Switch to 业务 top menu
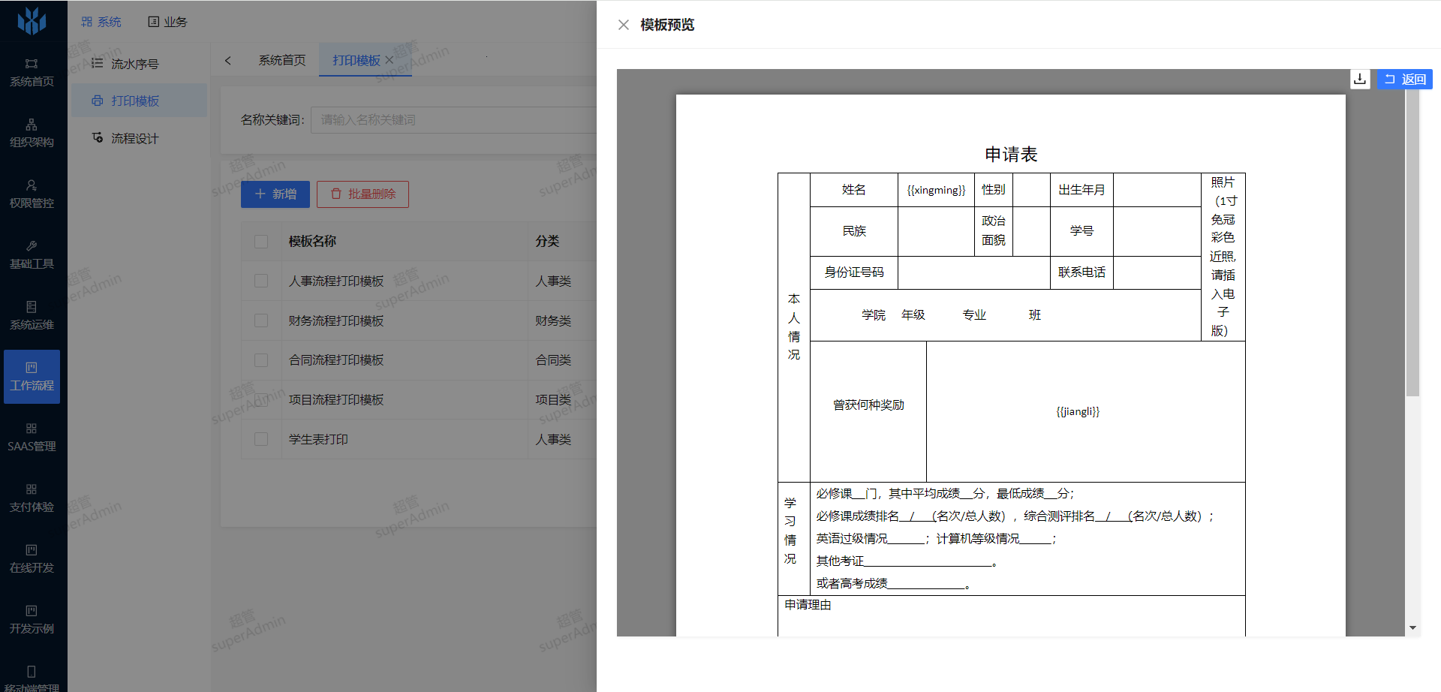The image size is (1441, 692). pyautogui.click(x=167, y=22)
